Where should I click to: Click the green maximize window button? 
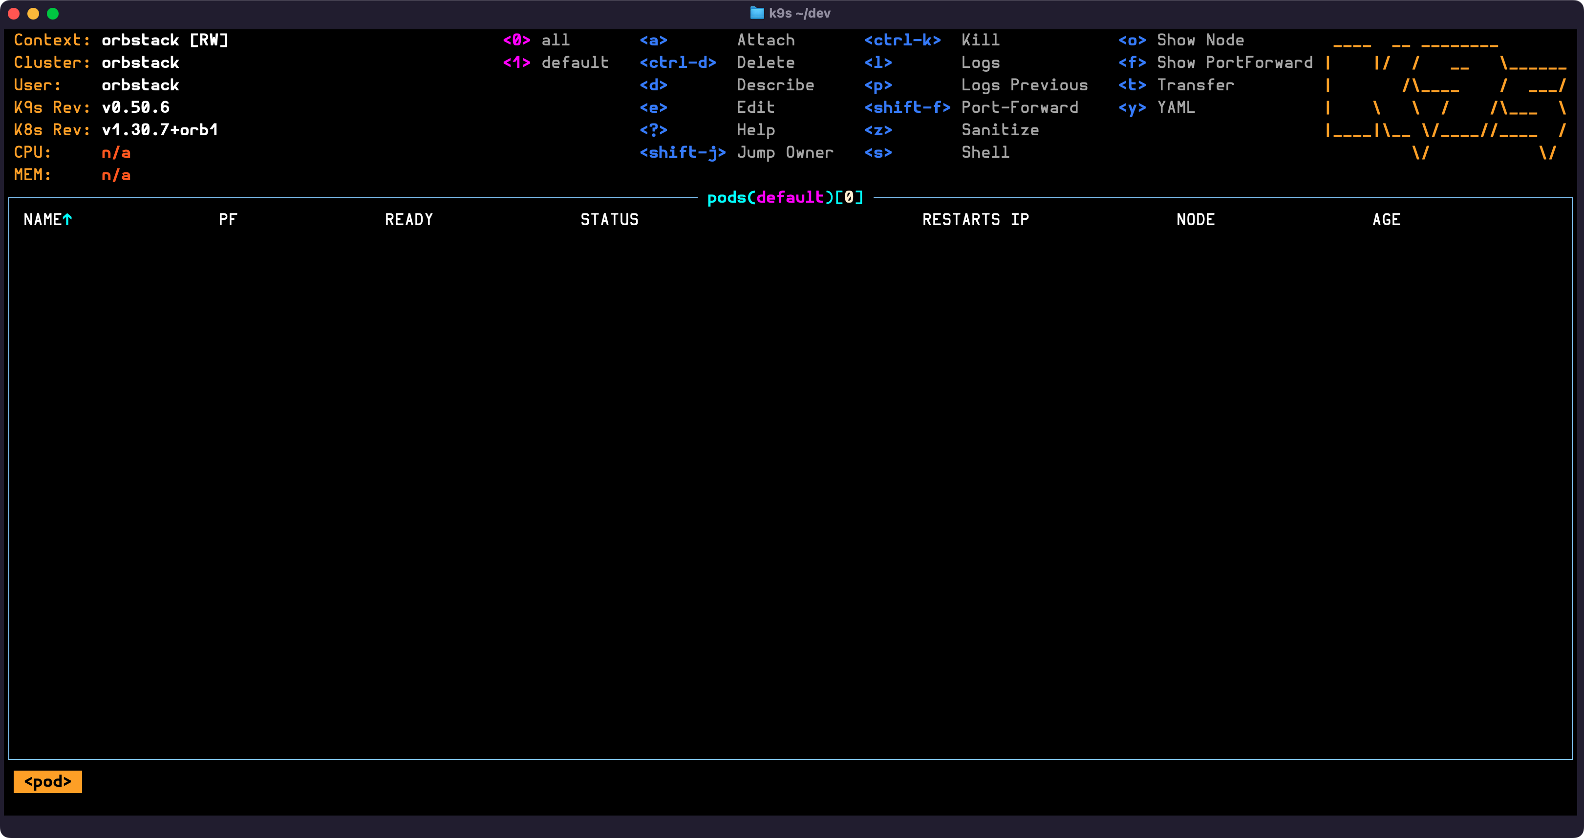(53, 14)
